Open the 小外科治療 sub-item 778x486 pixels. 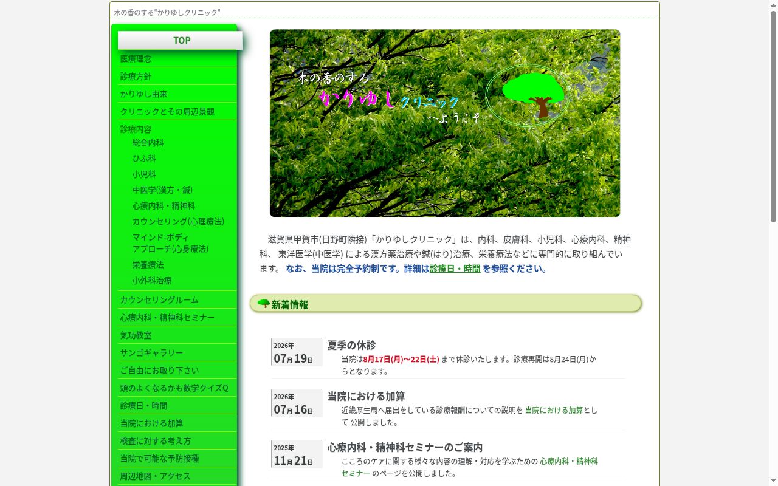click(x=152, y=281)
